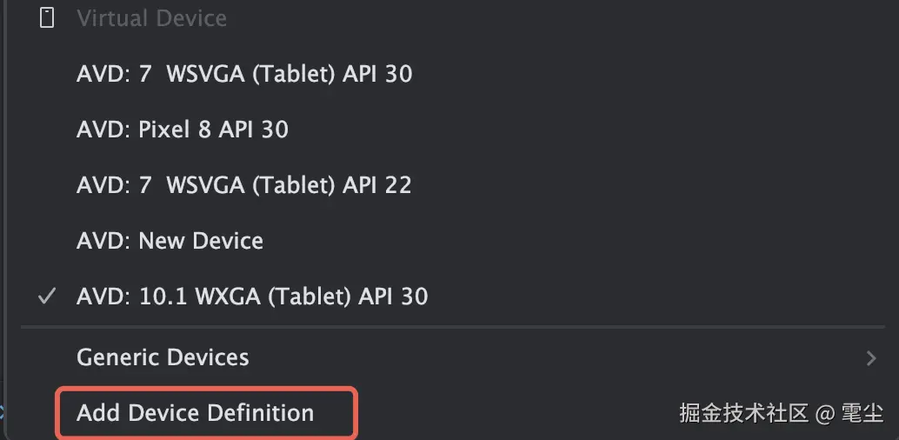Click the @ symbol in the watermark
Screen dimensions: 899x440
click(824, 414)
